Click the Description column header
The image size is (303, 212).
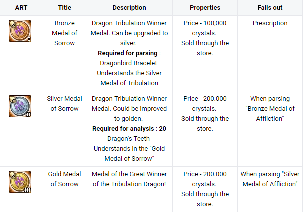coord(129,8)
